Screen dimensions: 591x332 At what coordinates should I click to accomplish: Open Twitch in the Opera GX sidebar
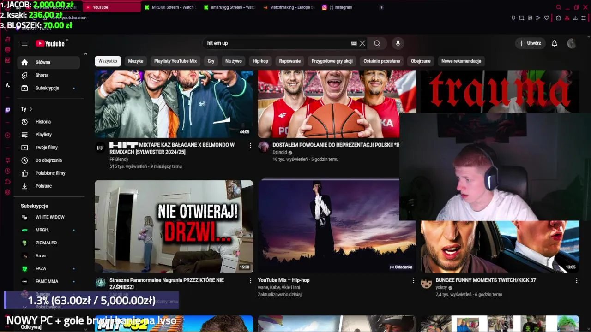coord(7,110)
